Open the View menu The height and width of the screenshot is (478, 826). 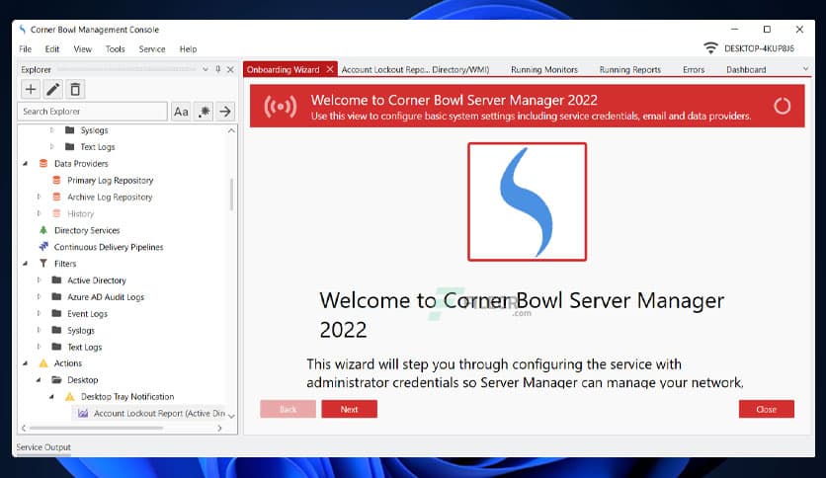[x=83, y=49]
